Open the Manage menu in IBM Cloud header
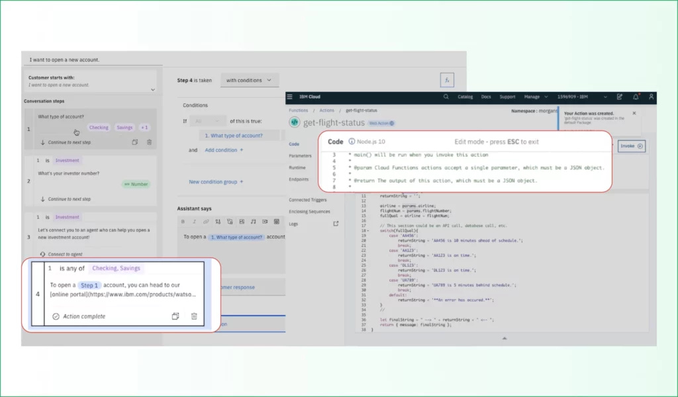The width and height of the screenshot is (678, 397). coord(536,97)
